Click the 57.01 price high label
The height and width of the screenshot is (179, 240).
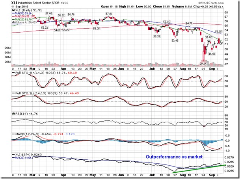[109, 14]
